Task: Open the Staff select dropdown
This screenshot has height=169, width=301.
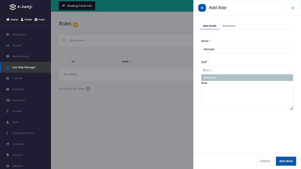Action: [247, 70]
